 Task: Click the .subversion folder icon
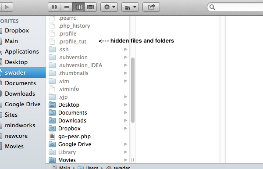click(x=52, y=58)
